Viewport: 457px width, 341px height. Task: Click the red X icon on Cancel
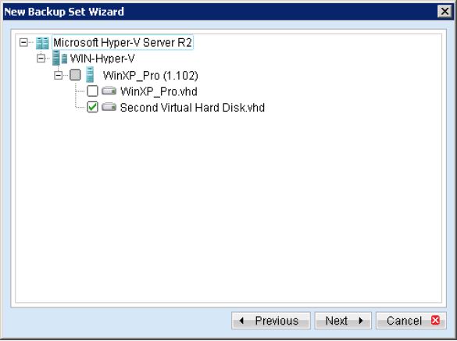coord(435,321)
